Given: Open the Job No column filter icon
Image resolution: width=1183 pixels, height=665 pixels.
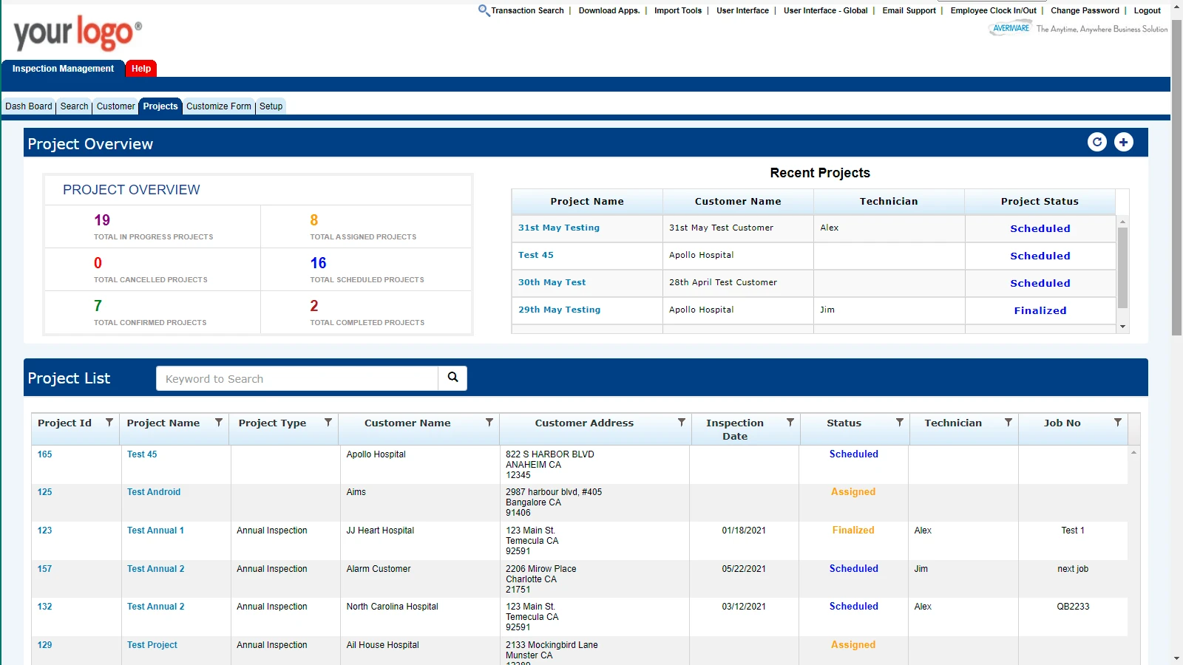Looking at the screenshot, I should click(1118, 423).
